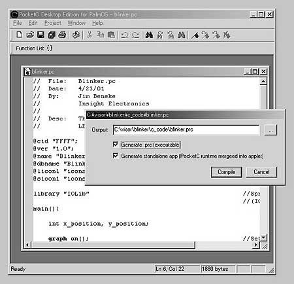Screen dimensions: 294x284
Task: Open the Help menu
Action: [97, 23]
